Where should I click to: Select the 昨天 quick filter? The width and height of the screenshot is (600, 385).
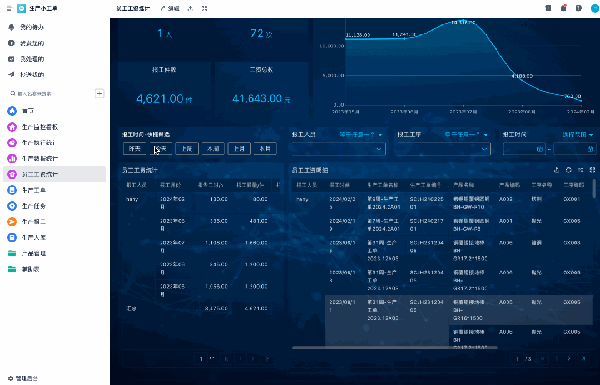[135, 149]
